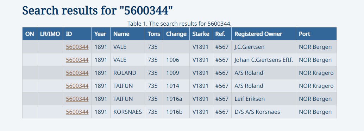Click the Search results page heading
Screen dimensions: 364x131
pos(98,11)
